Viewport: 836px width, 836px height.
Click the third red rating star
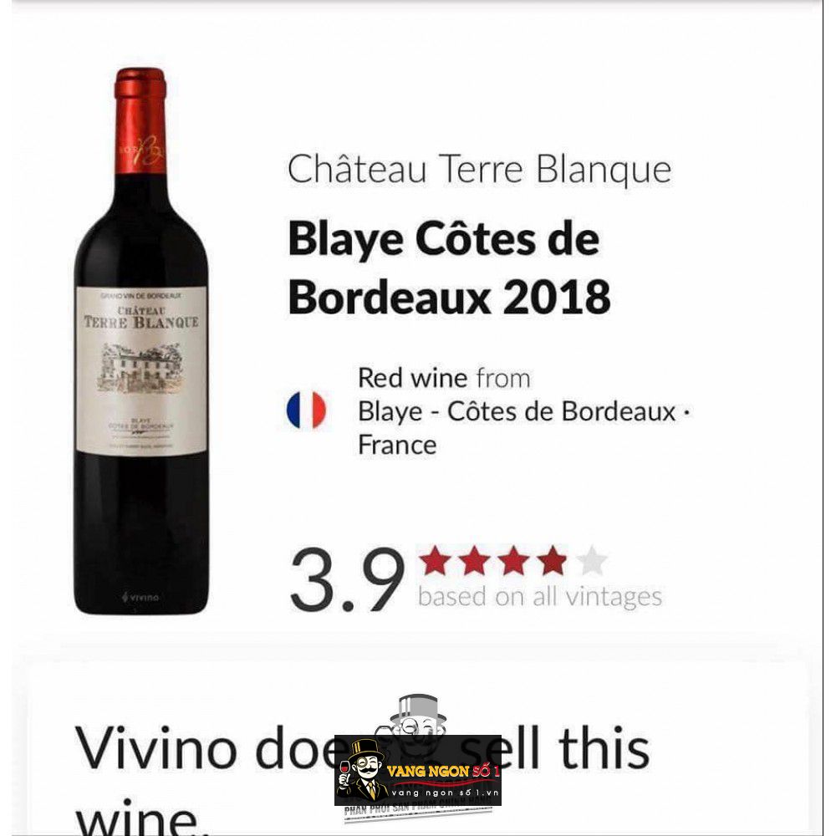(513, 560)
